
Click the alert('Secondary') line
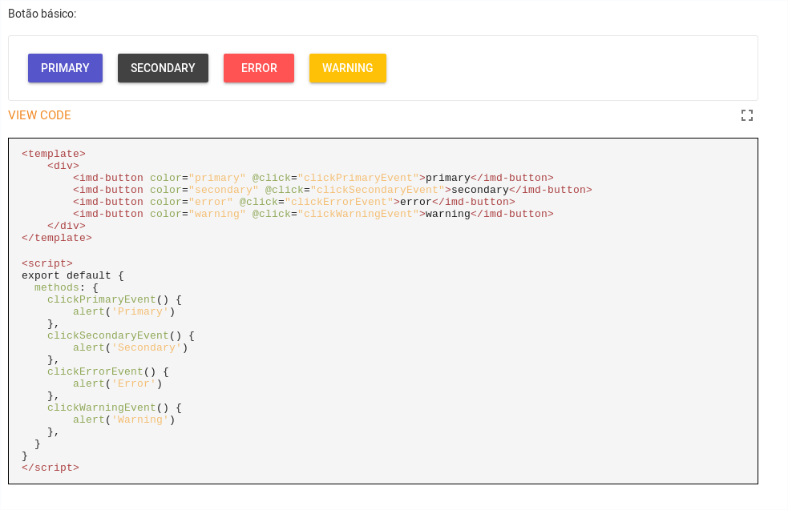[x=131, y=347]
